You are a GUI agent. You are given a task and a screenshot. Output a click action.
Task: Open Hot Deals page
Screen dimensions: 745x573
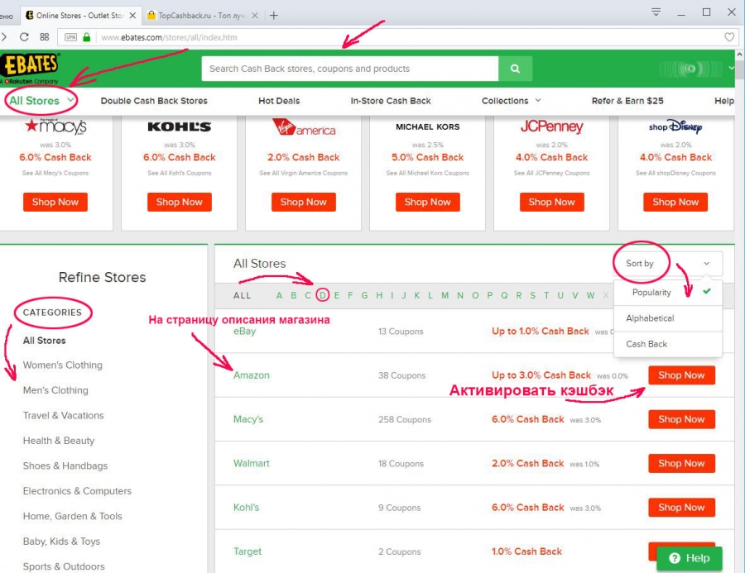[279, 101]
